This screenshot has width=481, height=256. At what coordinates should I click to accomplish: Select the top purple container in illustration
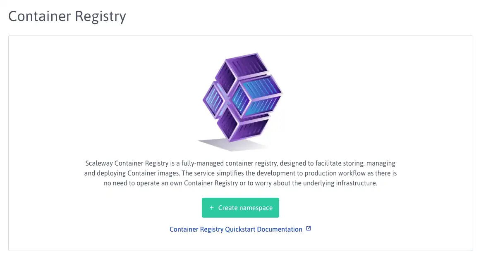click(242, 71)
